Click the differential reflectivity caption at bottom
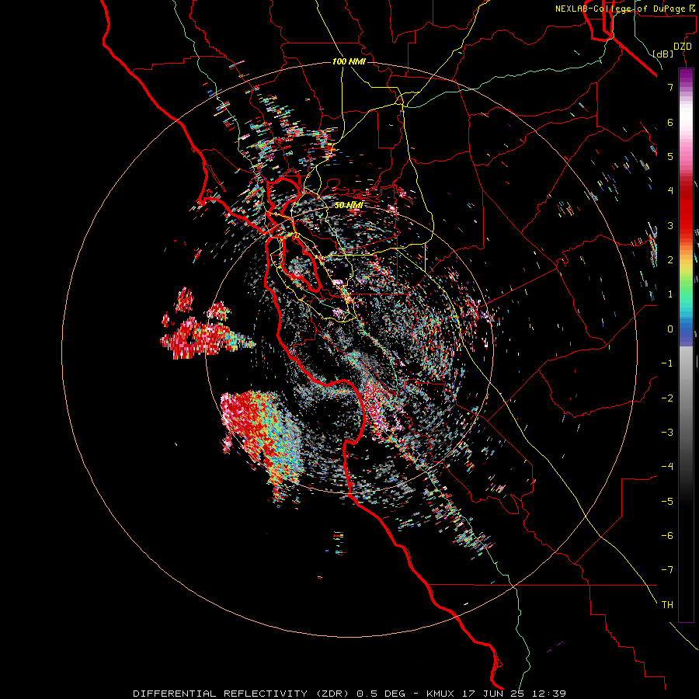699x699 pixels. pyautogui.click(x=349, y=694)
